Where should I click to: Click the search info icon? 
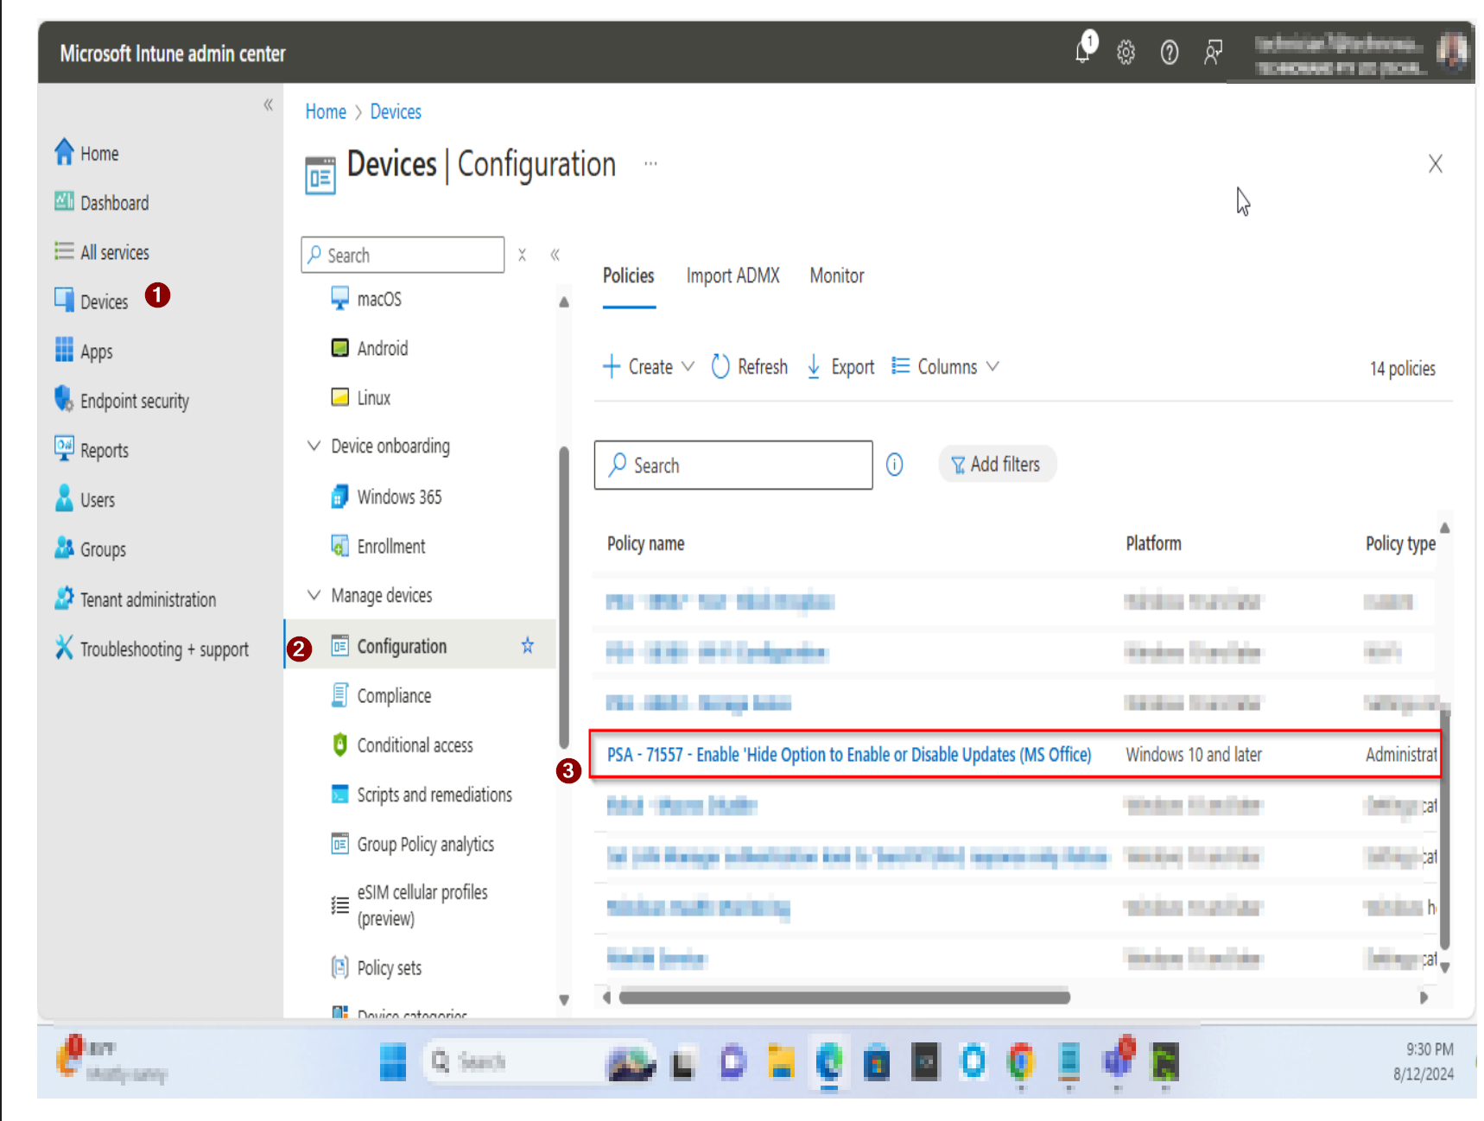894,465
